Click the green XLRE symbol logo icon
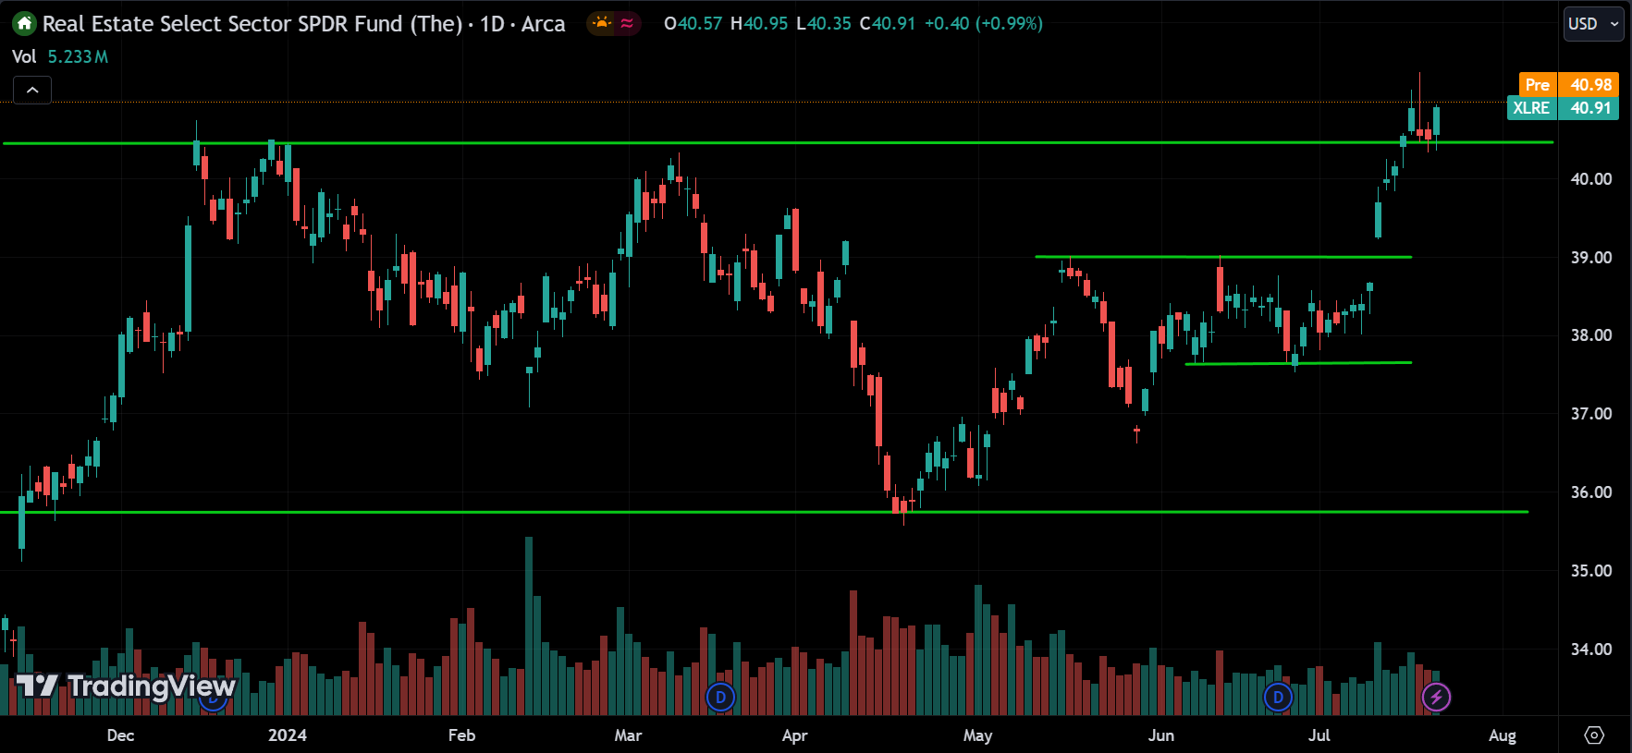The width and height of the screenshot is (1632, 753). pyautogui.click(x=24, y=24)
